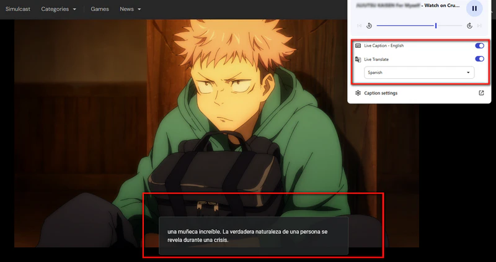496x262 pixels.
Task: Turn off the Live Translate toggle
Action: [479, 58]
